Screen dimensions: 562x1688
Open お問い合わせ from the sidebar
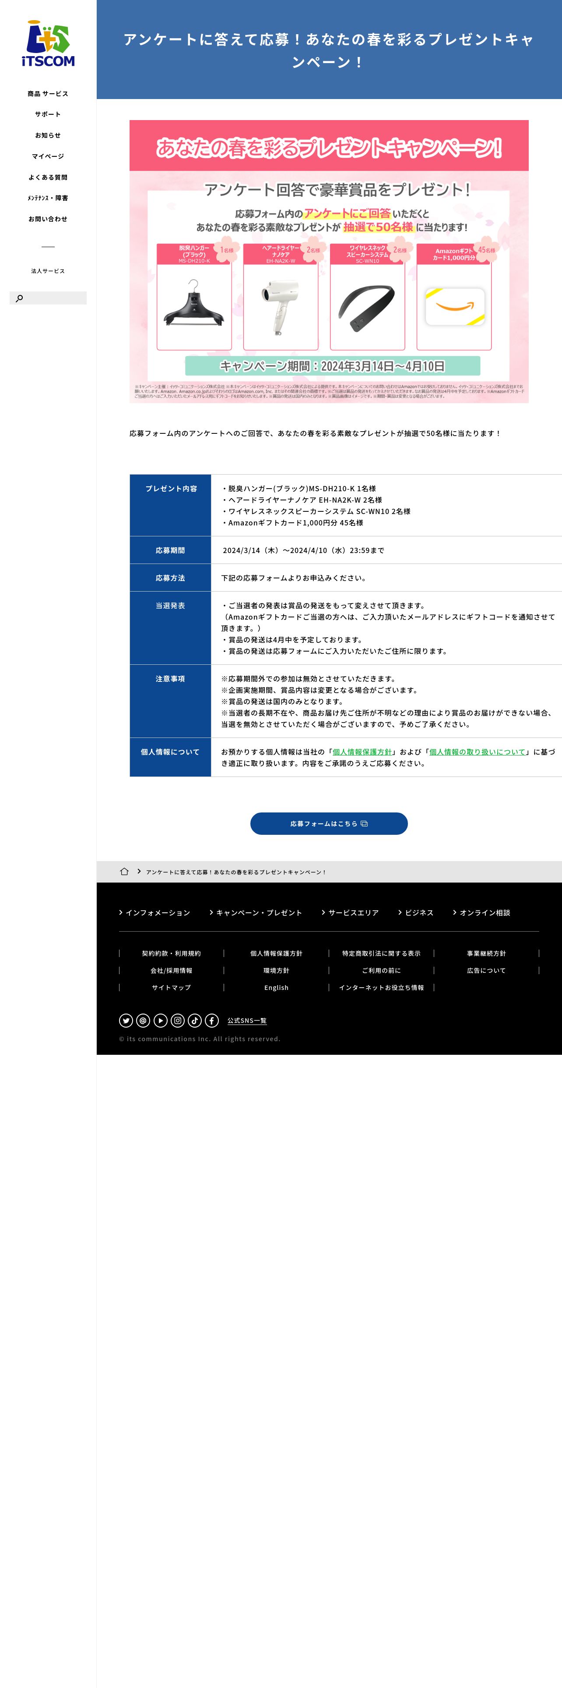[x=48, y=219]
